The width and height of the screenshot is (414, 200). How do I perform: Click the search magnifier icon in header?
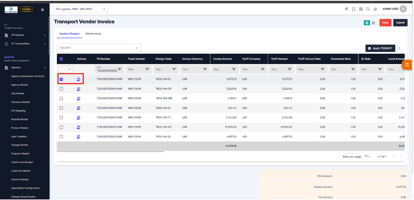(368, 9)
